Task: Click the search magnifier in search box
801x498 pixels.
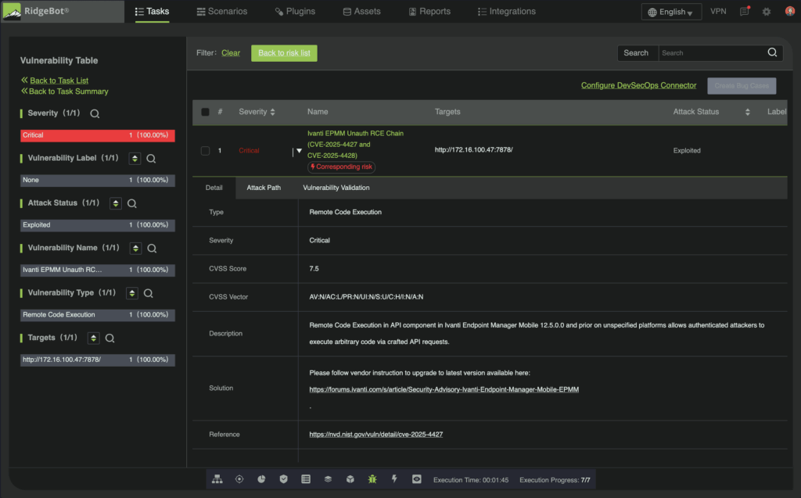Action: (772, 52)
